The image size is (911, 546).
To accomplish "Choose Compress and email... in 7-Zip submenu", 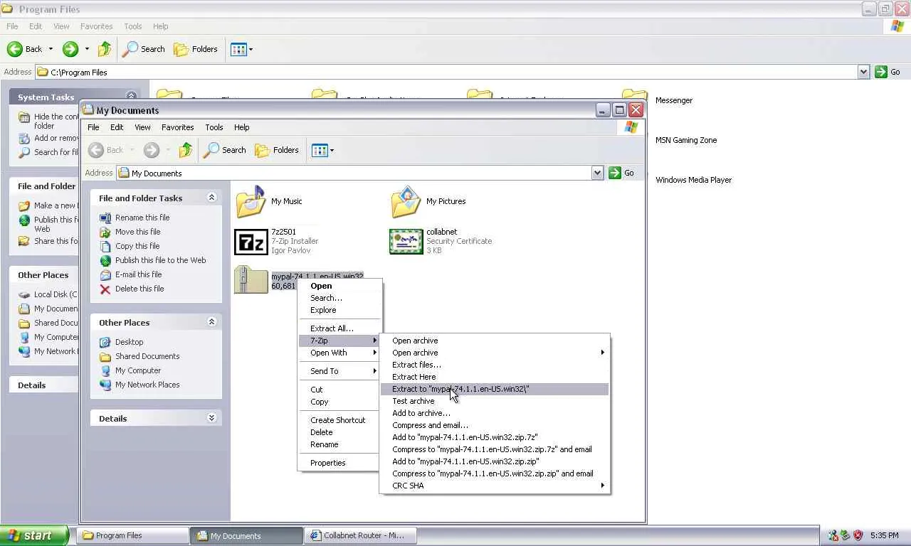I will click(495, 425).
